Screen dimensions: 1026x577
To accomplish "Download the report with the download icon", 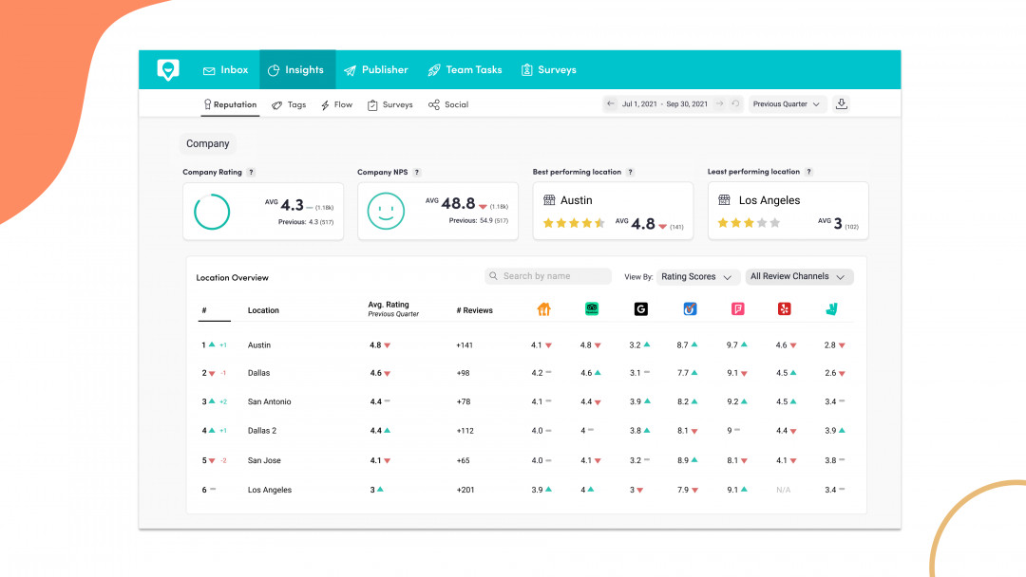I will [x=842, y=103].
